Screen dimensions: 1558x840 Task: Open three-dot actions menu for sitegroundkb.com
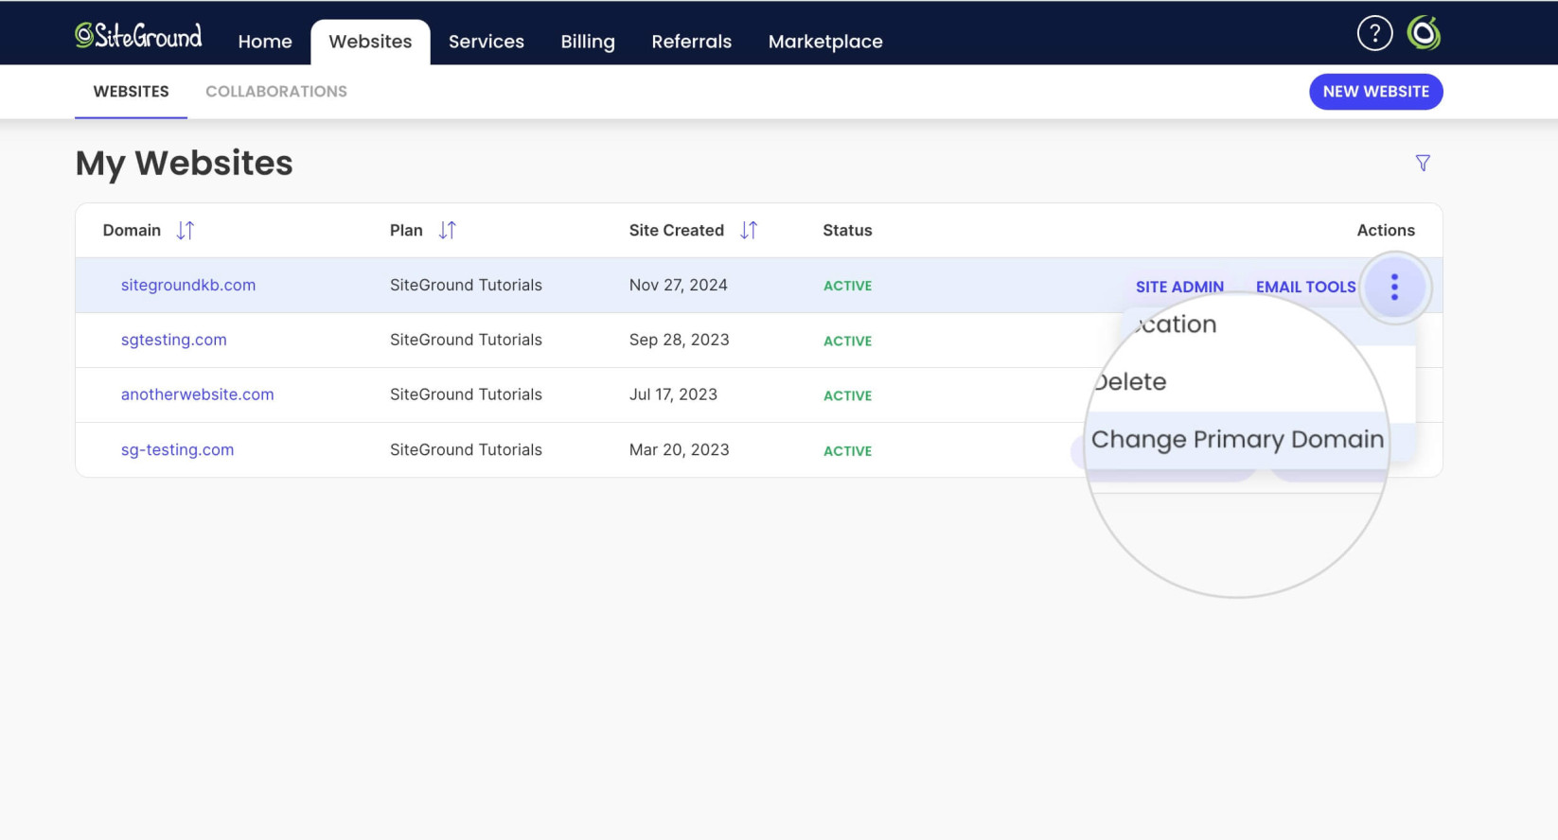1394,287
